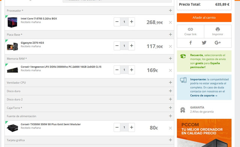This screenshot has height=147, width=240.
Task: Increase quantity of Intel Core i7-8700
Action: [132, 22]
